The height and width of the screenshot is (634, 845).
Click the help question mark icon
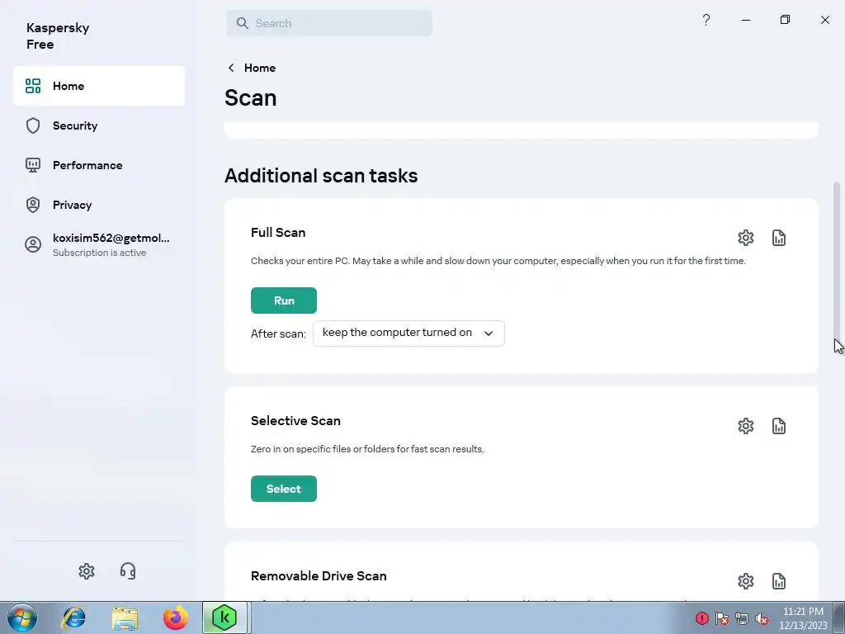(x=706, y=20)
